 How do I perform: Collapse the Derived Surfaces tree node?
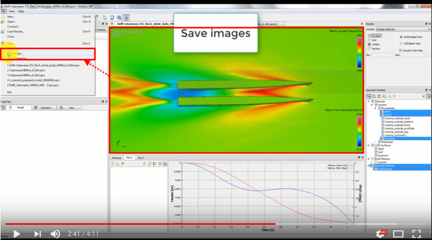(x=369, y=165)
